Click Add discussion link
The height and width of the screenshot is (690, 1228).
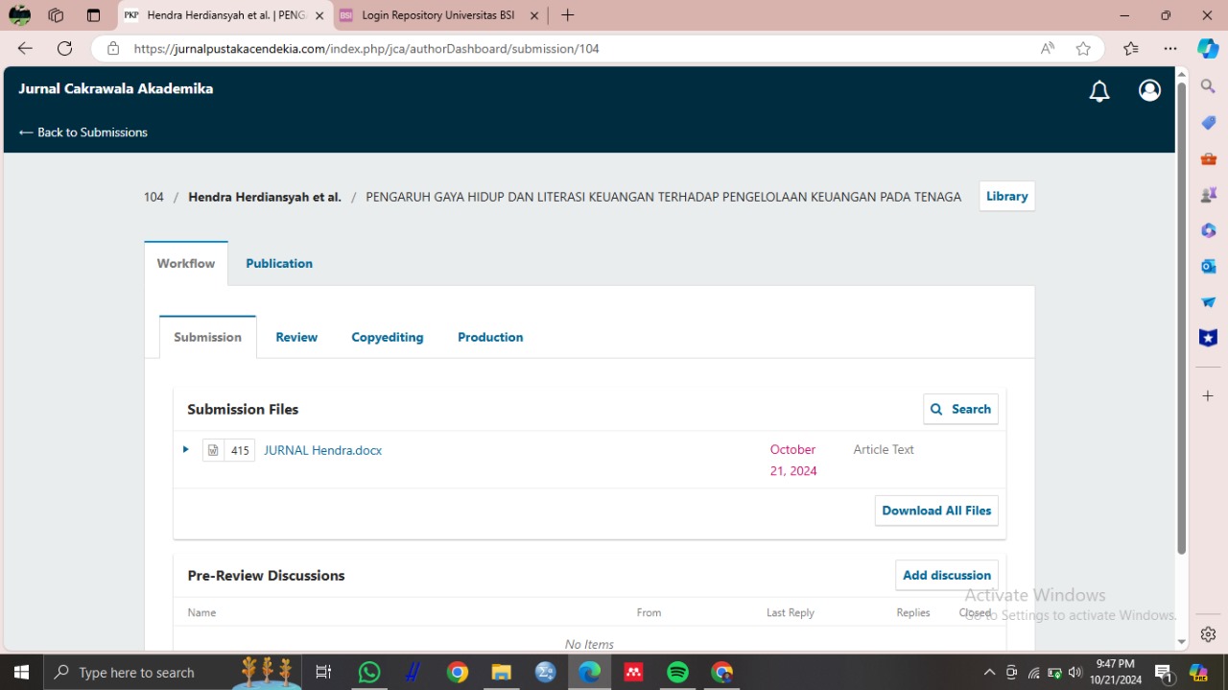(947, 575)
